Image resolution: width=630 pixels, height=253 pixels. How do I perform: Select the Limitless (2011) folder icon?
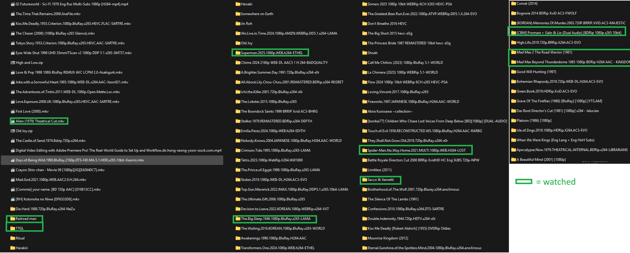[365, 170]
